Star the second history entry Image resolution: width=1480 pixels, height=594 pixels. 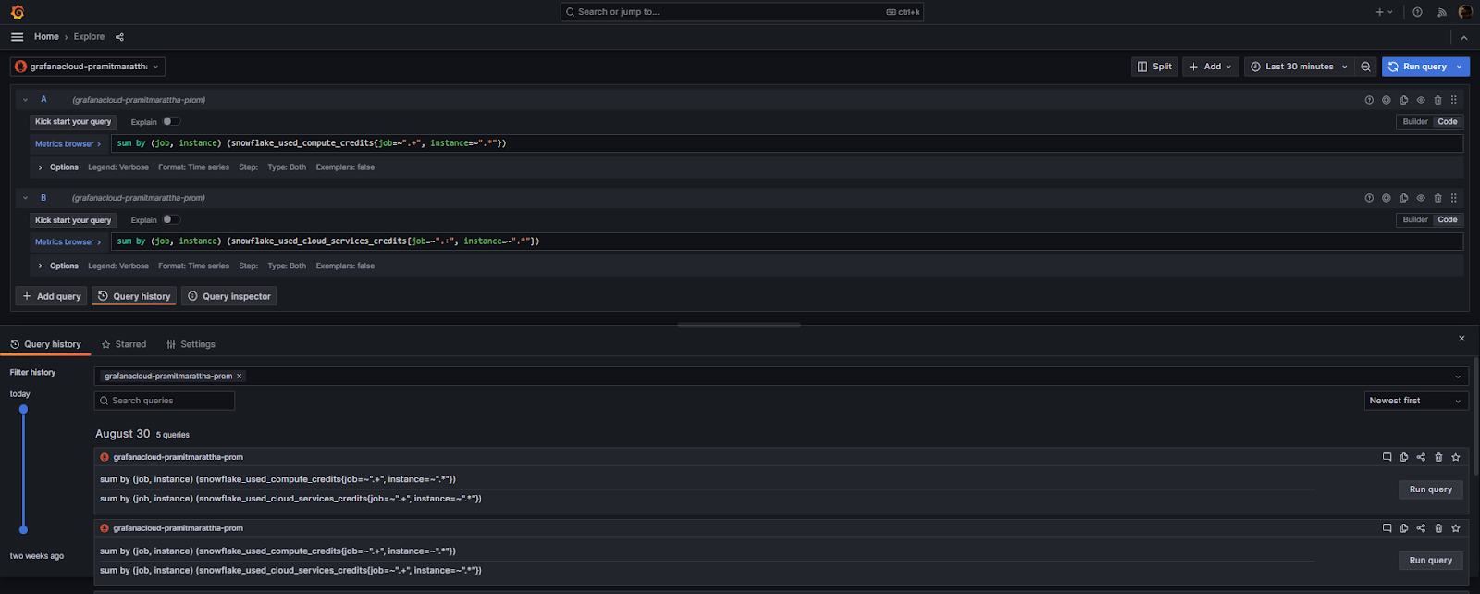1456,528
